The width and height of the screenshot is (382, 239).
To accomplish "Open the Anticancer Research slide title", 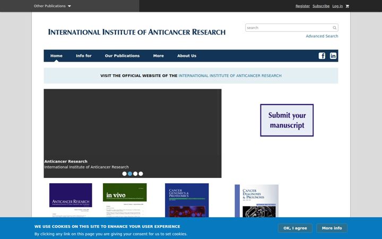I will coord(66,161).
